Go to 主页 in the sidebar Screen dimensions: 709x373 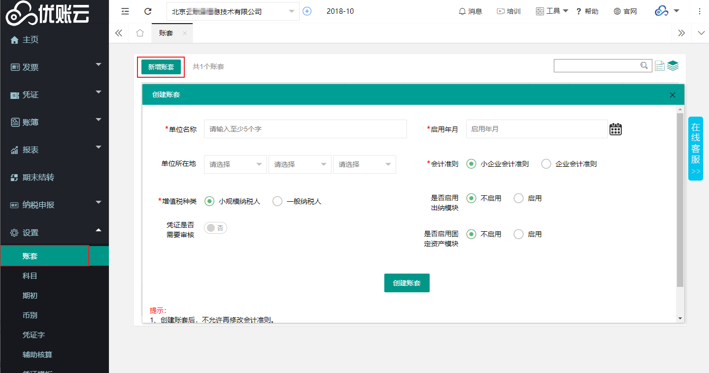click(54, 40)
